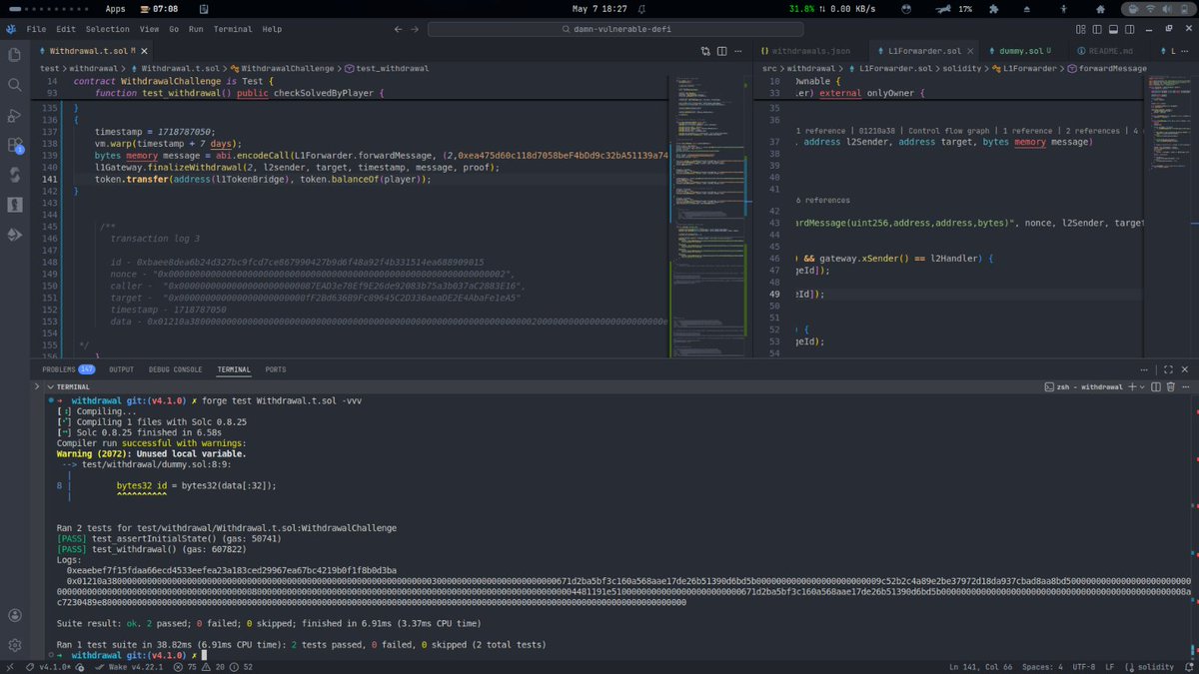The image size is (1199, 674).
Task: Click test_withdrawal in left breadcrumb
Action: tap(393, 68)
